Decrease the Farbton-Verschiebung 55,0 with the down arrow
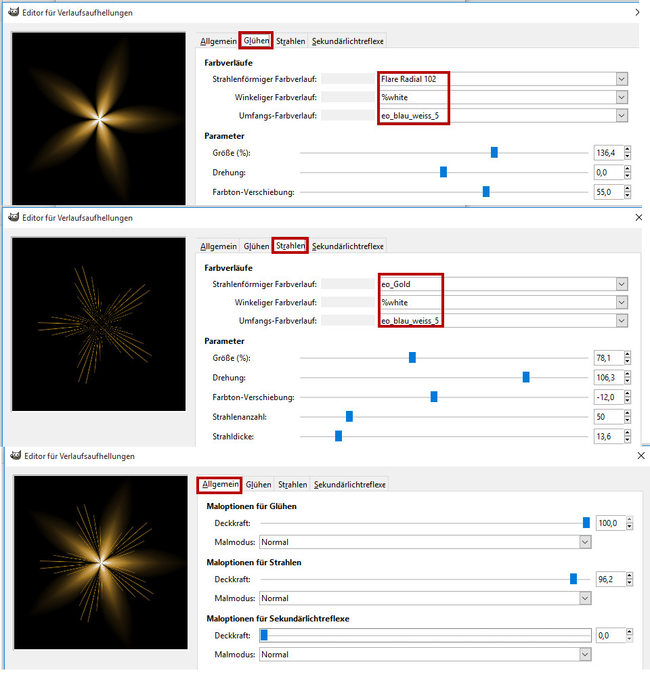 pos(628,195)
